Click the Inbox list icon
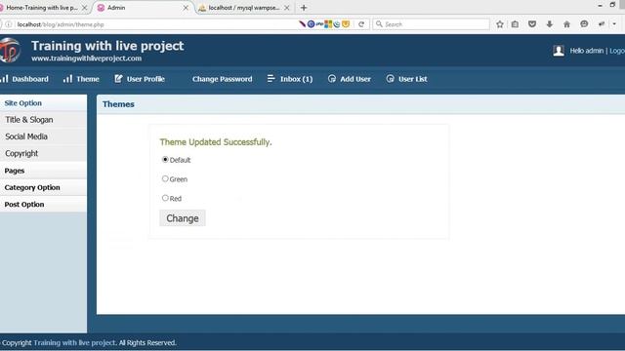The image size is (625, 351). pyautogui.click(x=271, y=78)
